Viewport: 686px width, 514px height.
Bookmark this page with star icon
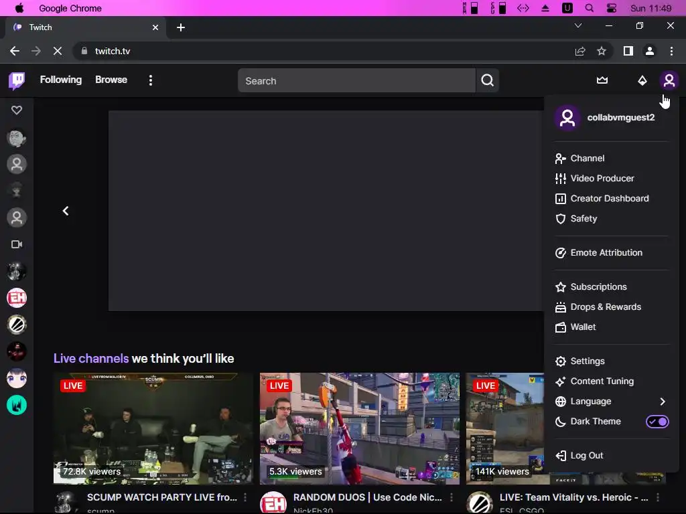(602, 51)
